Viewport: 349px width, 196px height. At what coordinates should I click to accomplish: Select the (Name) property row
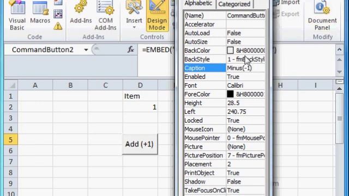point(225,16)
